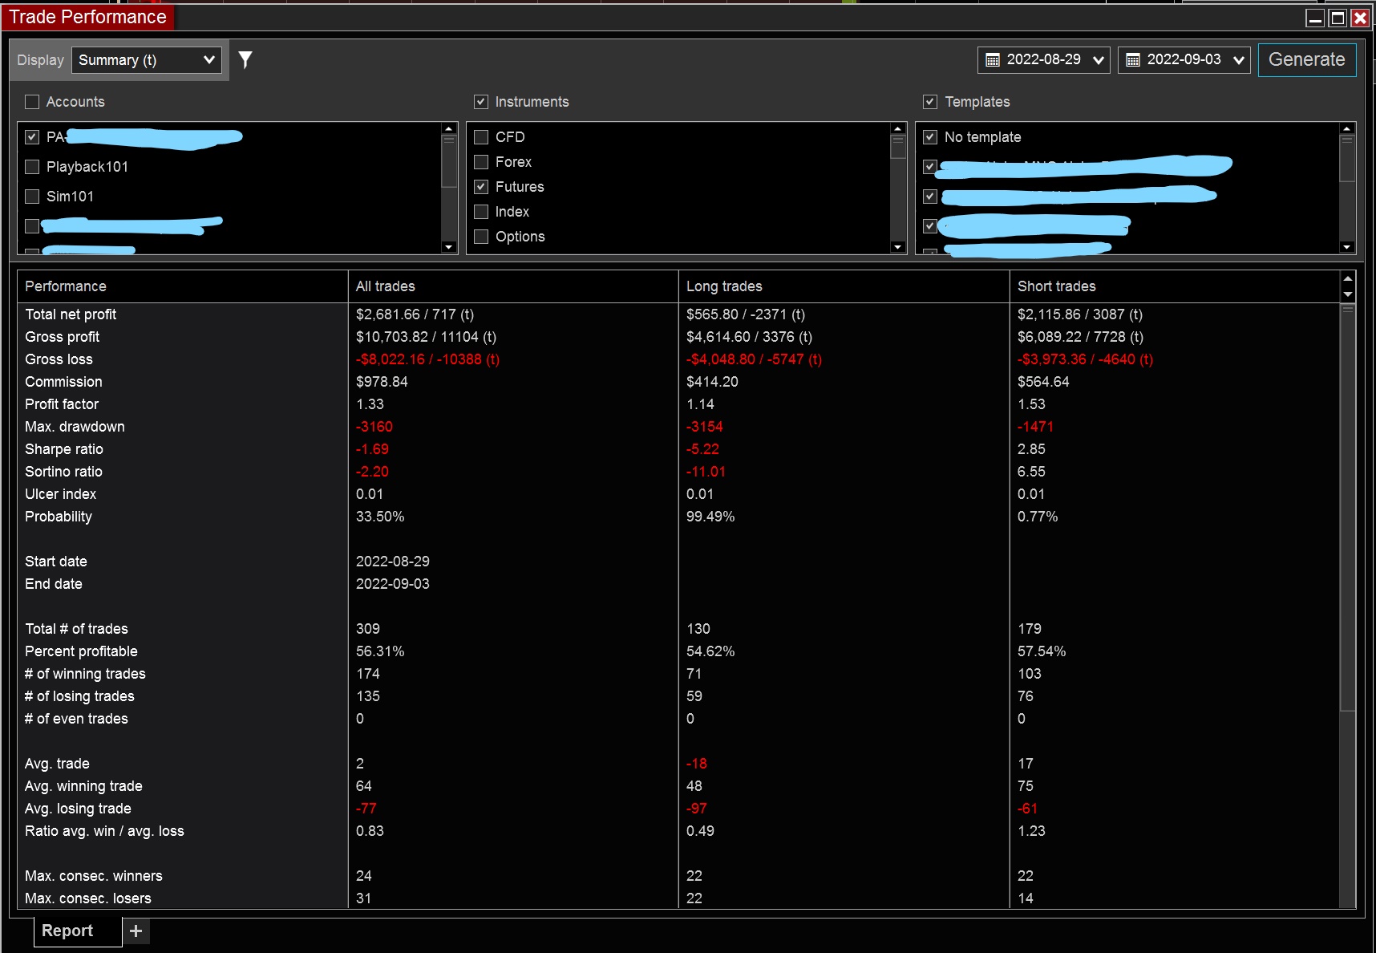
Task: Select the Profit factor row label
Action: coord(62,404)
